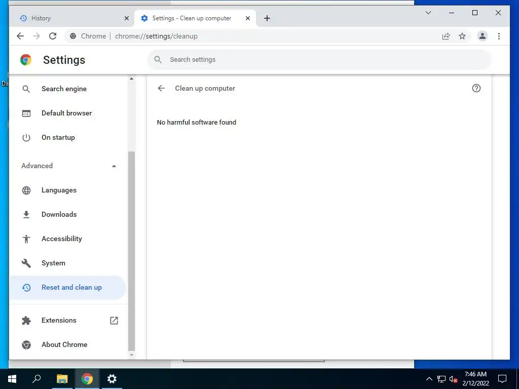Viewport: 519px width, 389px height.
Task: Click the network icon in system tray
Action: click(x=441, y=379)
